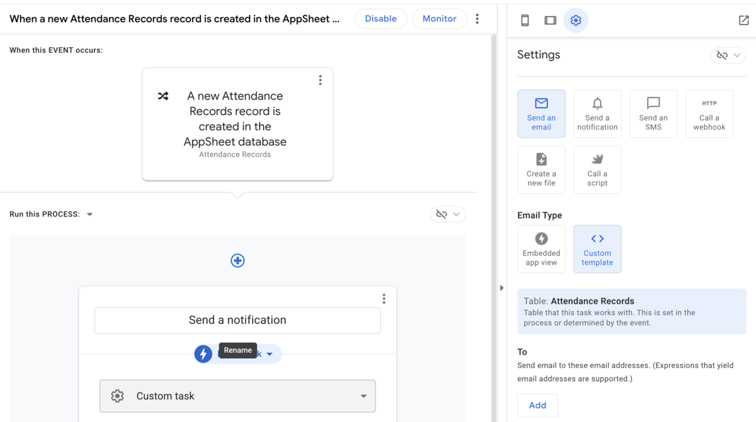The image size is (756, 422).
Task: Click Add under To recipients
Action: (x=537, y=406)
